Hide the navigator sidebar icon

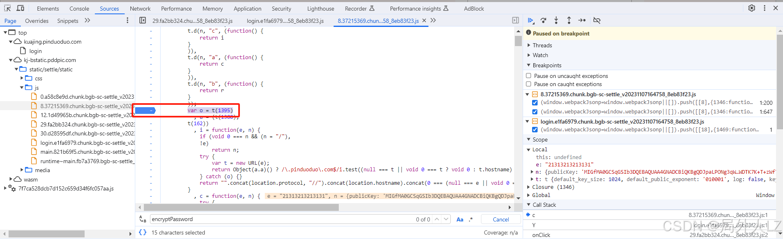tap(143, 20)
